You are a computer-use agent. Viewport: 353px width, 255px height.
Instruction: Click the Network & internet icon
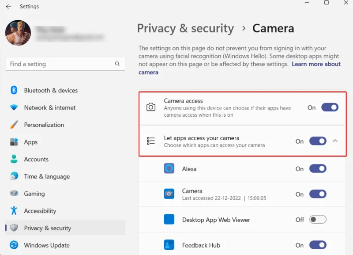coord(14,107)
